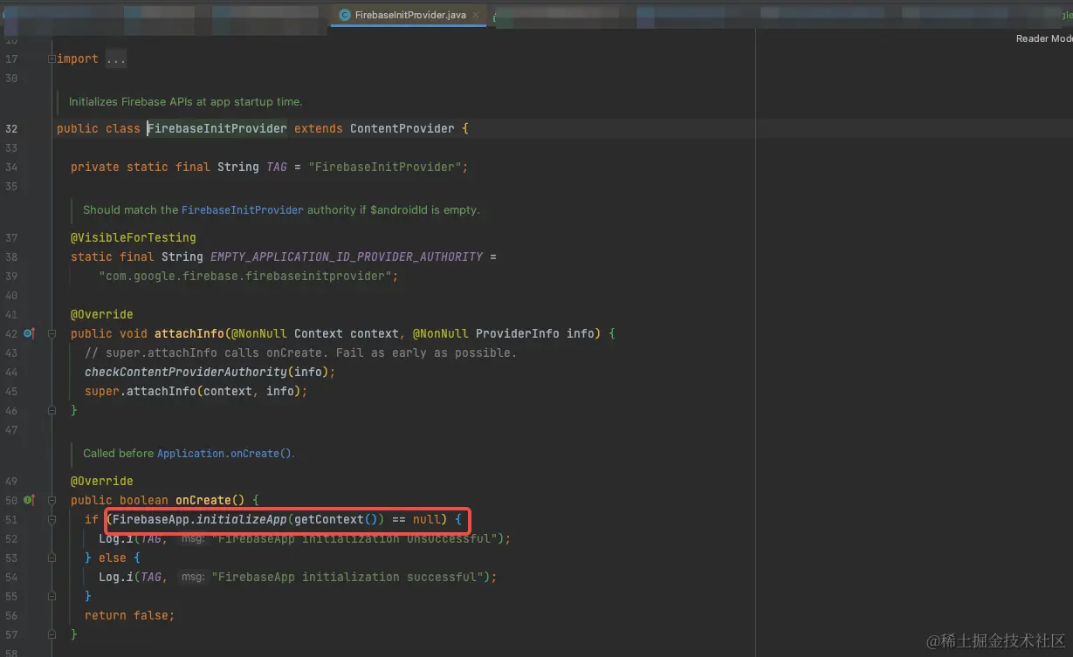Collapse the onCreate method with its fold arrow
This screenshot has width=1073, height=657.
click(52, 500)
